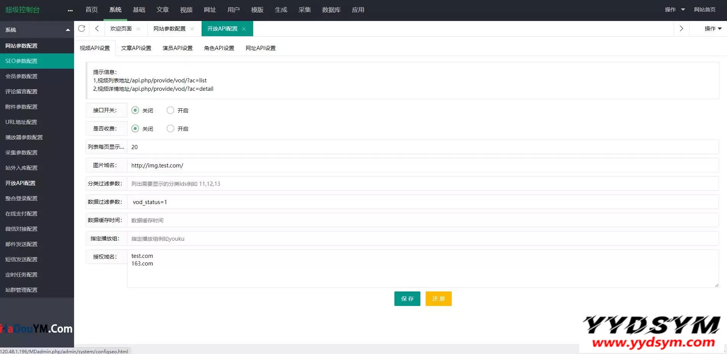
Task: Open 播放器参数配置 in sidebar
Action: [x=24, y=137]
